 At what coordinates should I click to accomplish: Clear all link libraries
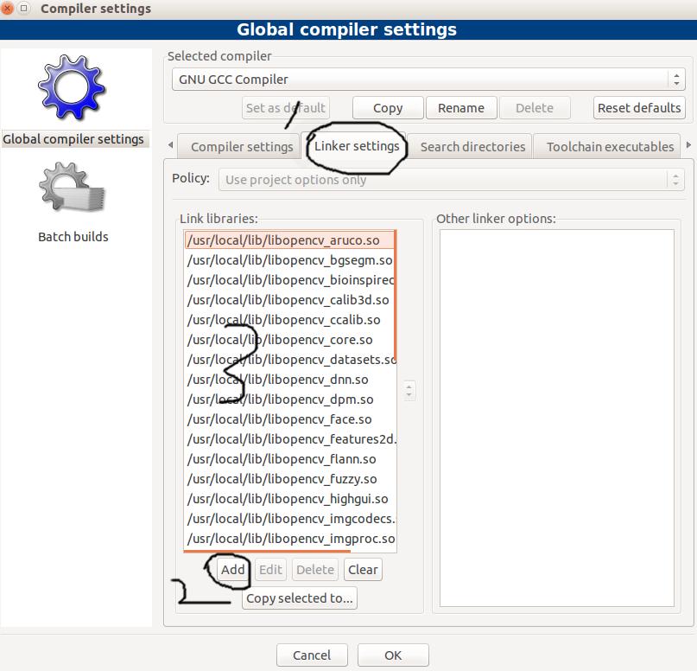[x=363, y=570]
